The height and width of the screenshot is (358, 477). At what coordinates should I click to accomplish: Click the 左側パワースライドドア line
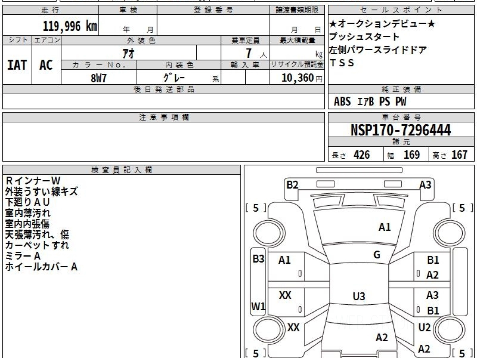tap(378, 50)
